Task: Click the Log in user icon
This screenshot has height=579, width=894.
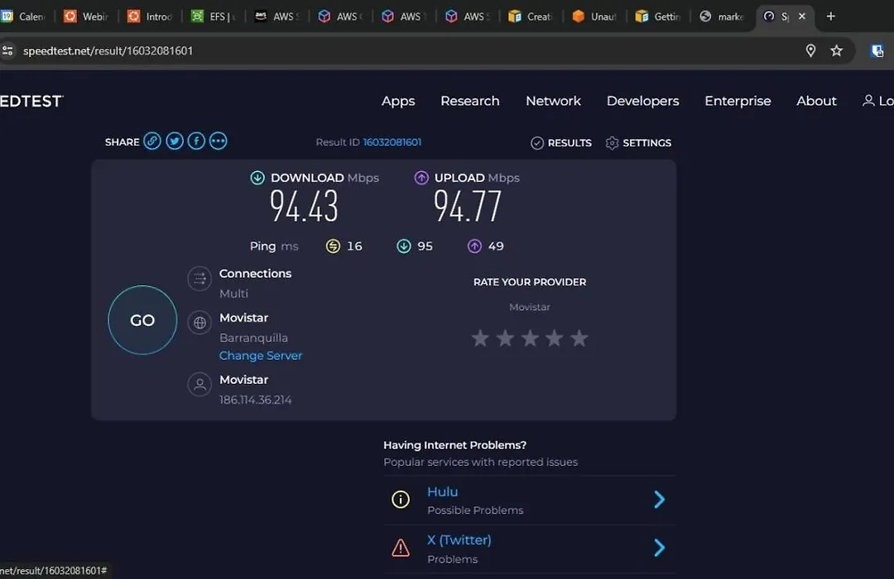Action: [868, 101]
